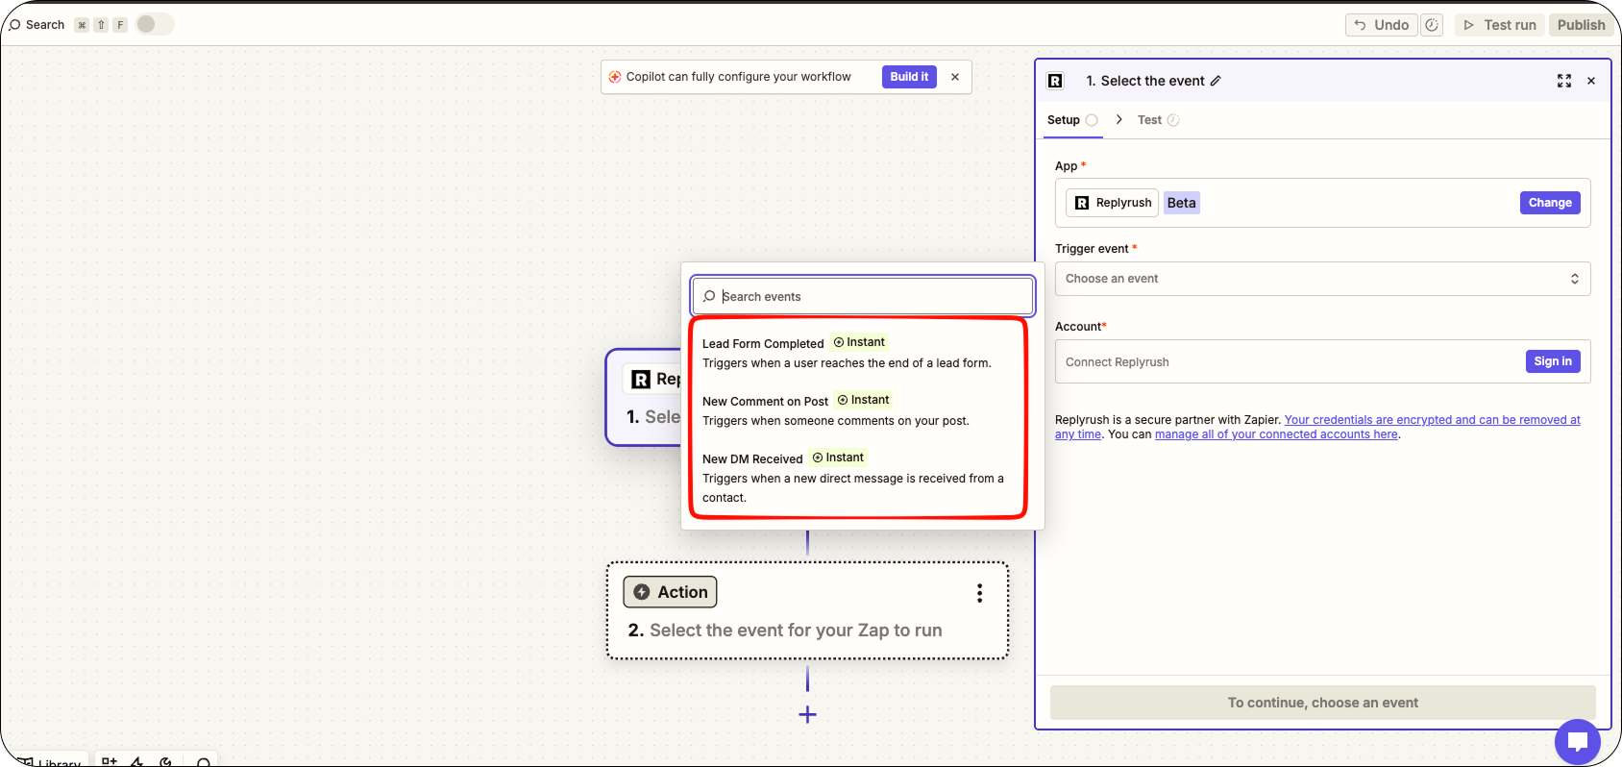
Task: Click the Search magnifier in the top bar
Action: pos(14,25)
